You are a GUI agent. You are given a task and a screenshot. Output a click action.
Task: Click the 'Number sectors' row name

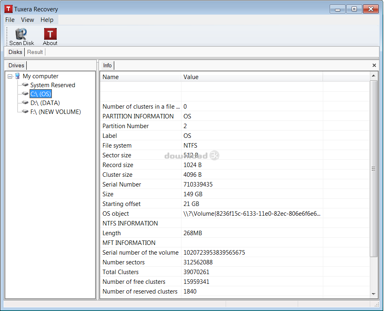click(124, 262)
